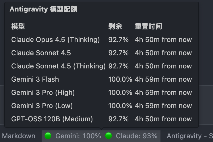Click the 模型 column header
Image resolution: width=213 pixels, height=142 pixels.
(18, 26)
